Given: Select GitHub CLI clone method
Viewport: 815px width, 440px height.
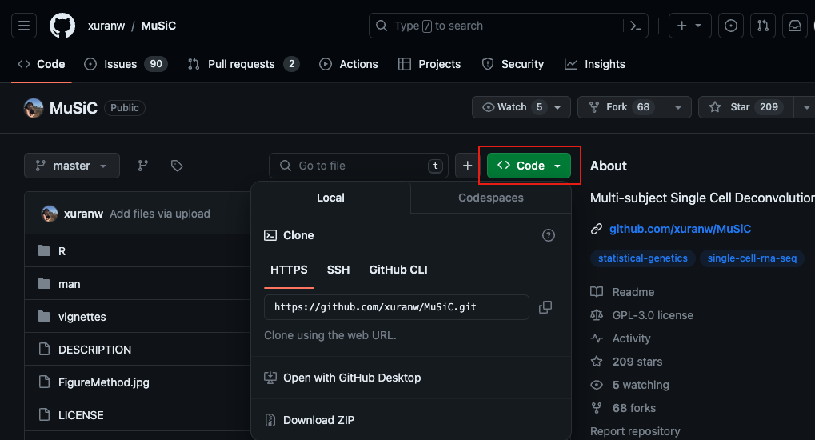Looking at the screenshot, I should 398,270.
